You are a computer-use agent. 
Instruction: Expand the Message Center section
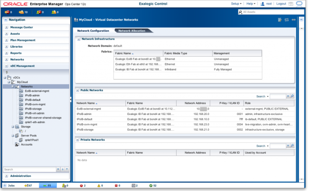(7, 28)
